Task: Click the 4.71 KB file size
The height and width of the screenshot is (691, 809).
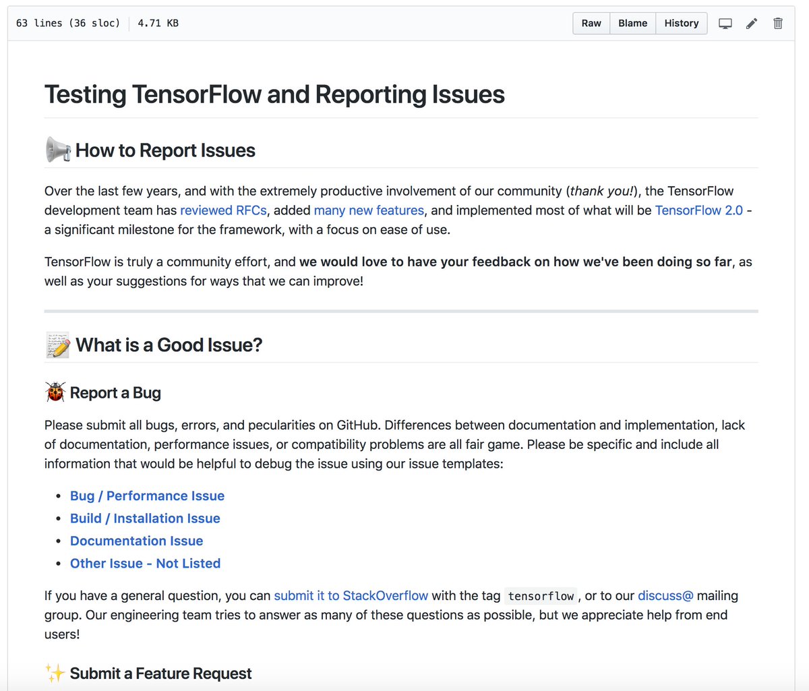Action: [x=158, y=23]
